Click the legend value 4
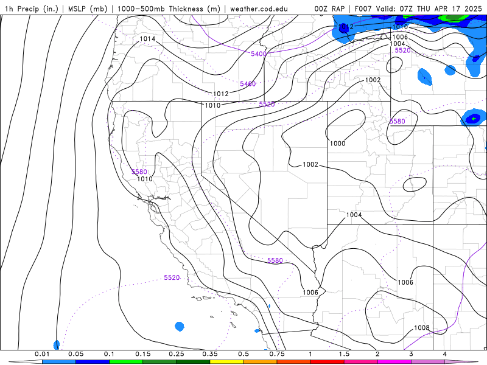Viewport: 487px width, 365px height. pyautogui.click(x=445, y=354)
